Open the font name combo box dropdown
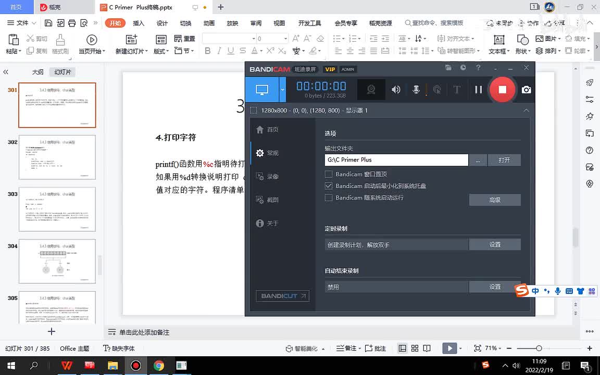 (x=253, y=39)
